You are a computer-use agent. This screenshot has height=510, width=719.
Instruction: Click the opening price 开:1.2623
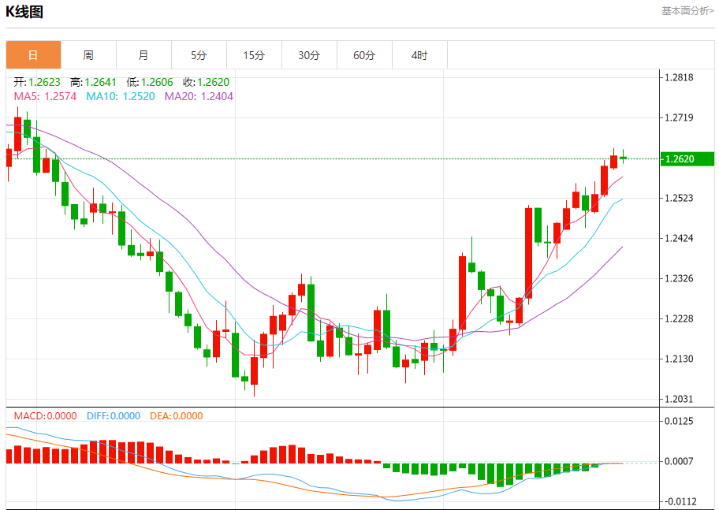tap(37, 82)
